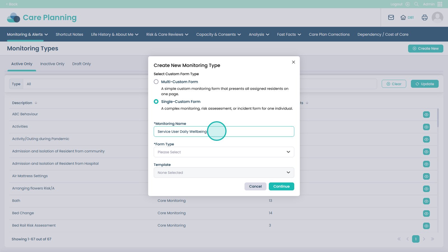Open the Form Type dropdown
448x252 pixels.
224,152
